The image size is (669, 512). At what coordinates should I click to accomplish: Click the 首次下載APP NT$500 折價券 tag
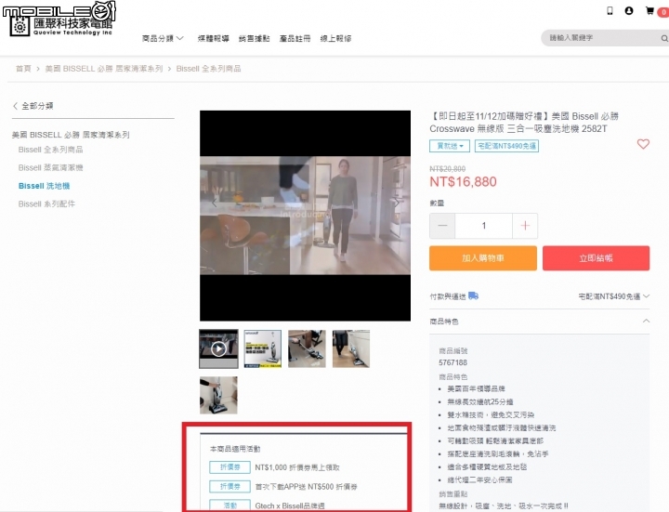pyautogui.click(x=230, y=486)
